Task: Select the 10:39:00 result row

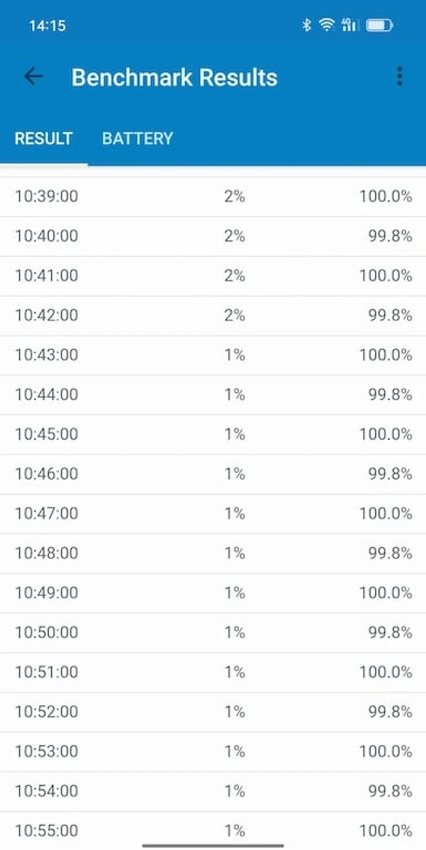Action: (213, 197)
